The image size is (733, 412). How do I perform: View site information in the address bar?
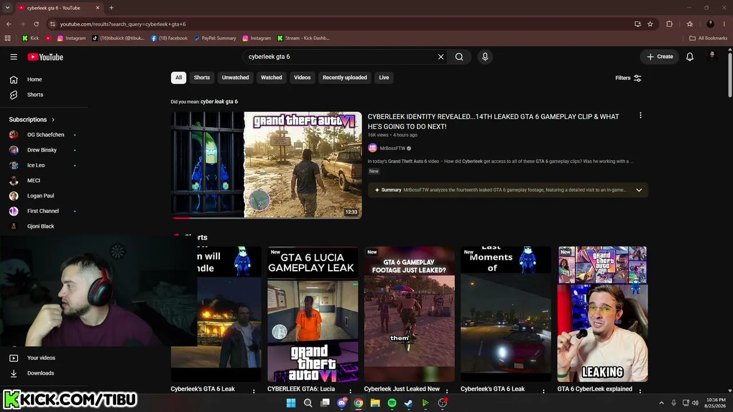(x=53, y=24)
